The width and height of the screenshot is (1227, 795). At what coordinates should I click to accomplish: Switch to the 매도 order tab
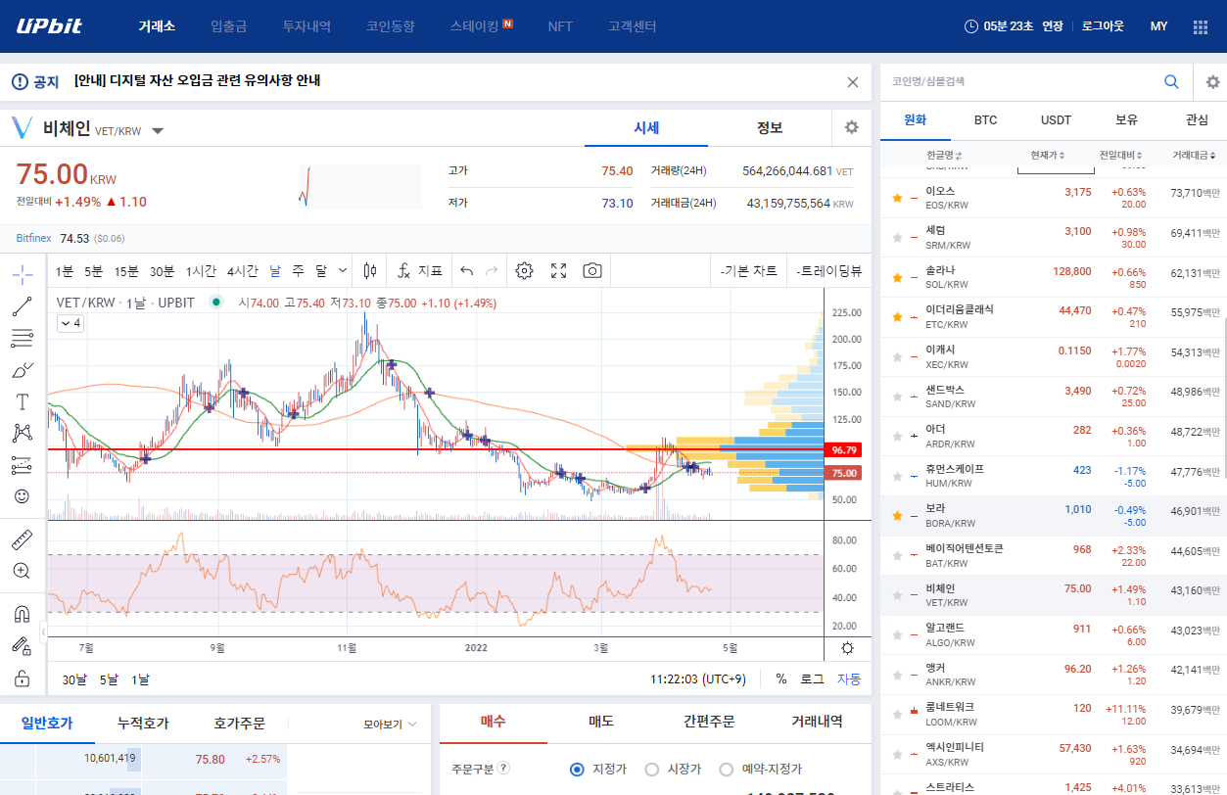click(x=600, y=722)
